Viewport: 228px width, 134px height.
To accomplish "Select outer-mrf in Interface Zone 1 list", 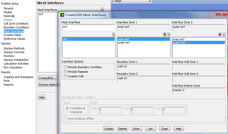I will click(x=143, y=43).
